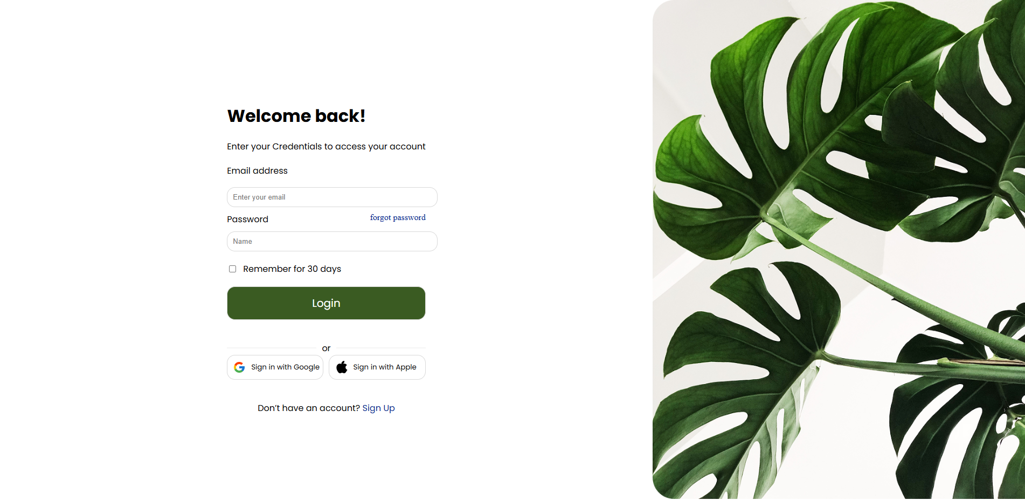
Task: Click the divider line right of 'or'
Action: pos(380,348)
